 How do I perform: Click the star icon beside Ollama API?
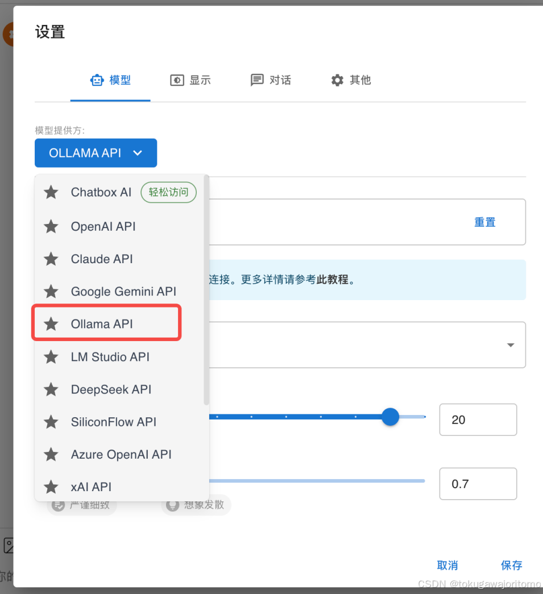pyautogui.click(x=51, y=324)
